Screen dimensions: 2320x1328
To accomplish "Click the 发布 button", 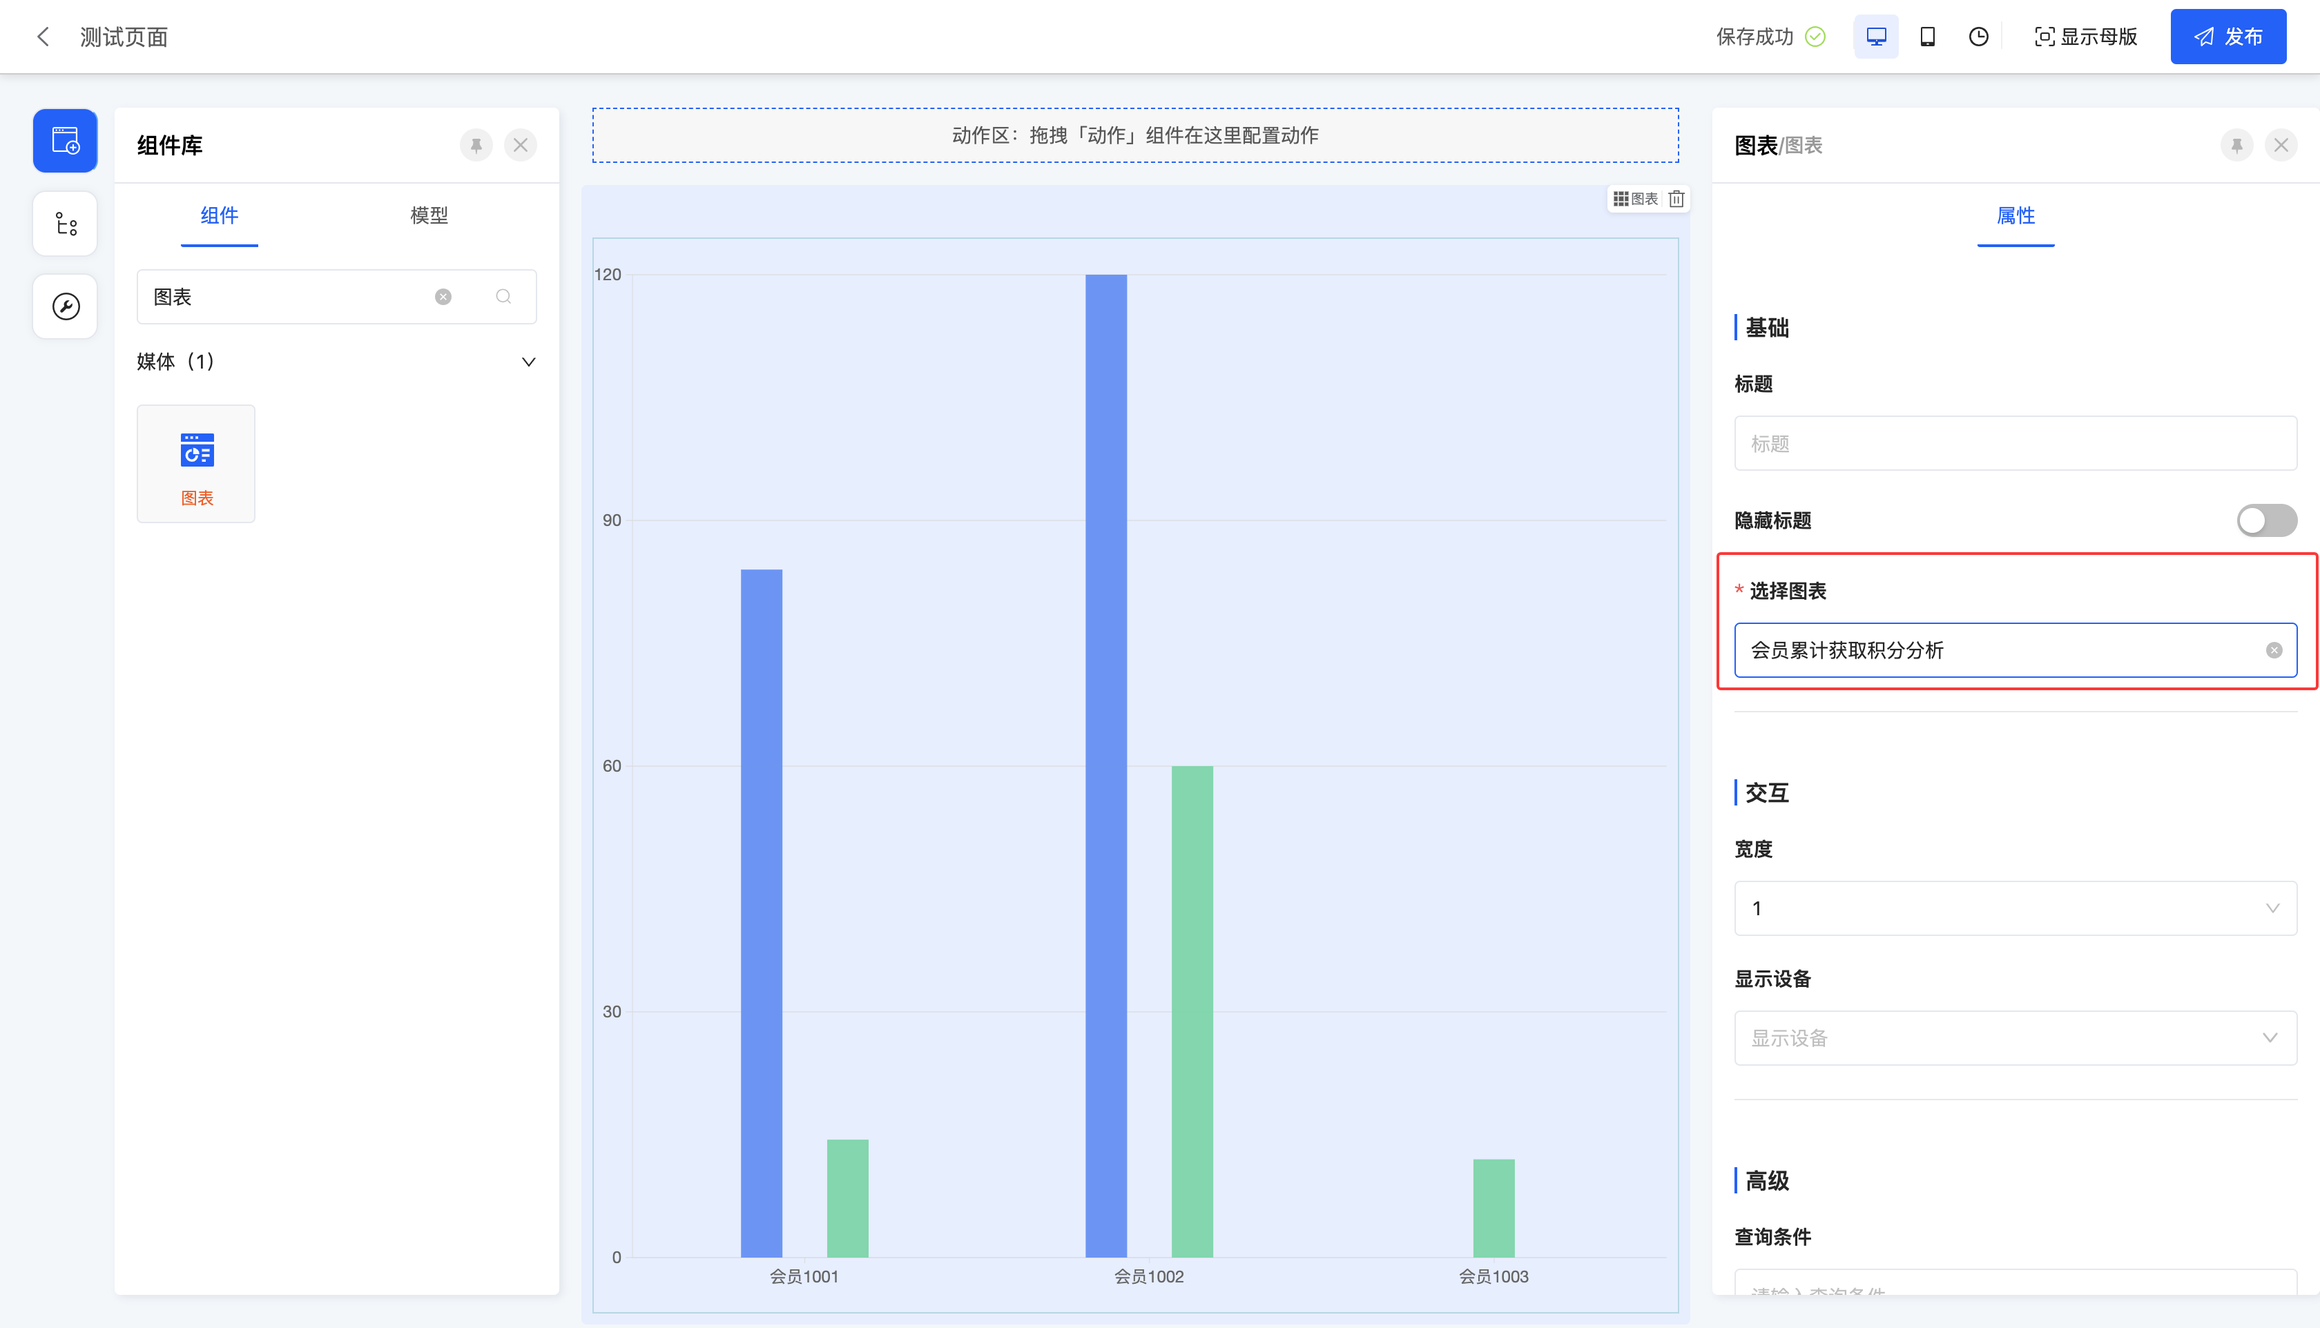I will click(2228, 37).
